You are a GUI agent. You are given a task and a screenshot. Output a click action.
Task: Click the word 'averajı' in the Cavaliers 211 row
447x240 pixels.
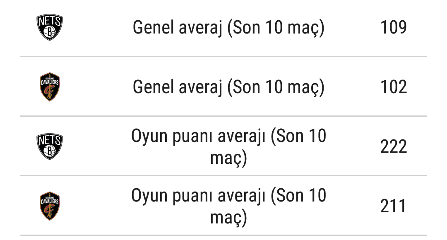tap(242, 197)
